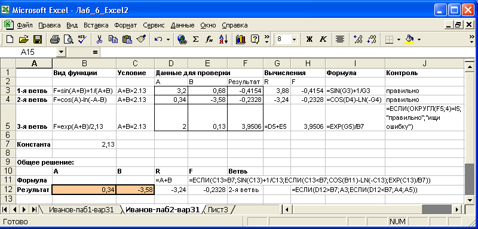Open the Undo history dropdown arrow
The height and width of the screenshot is (229, 478).
pyautogui.click(x=168, y=39)
